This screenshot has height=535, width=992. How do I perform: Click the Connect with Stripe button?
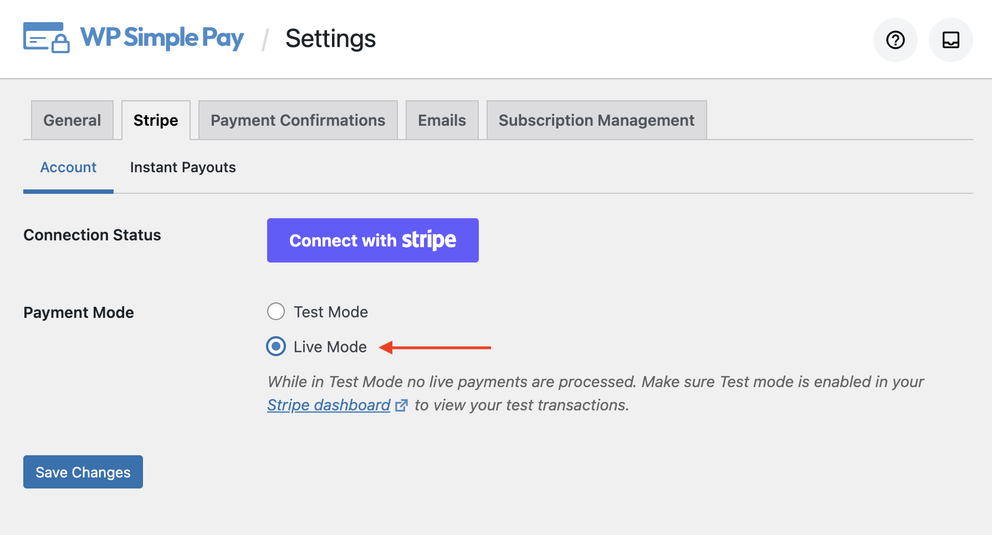pos(373,240)
